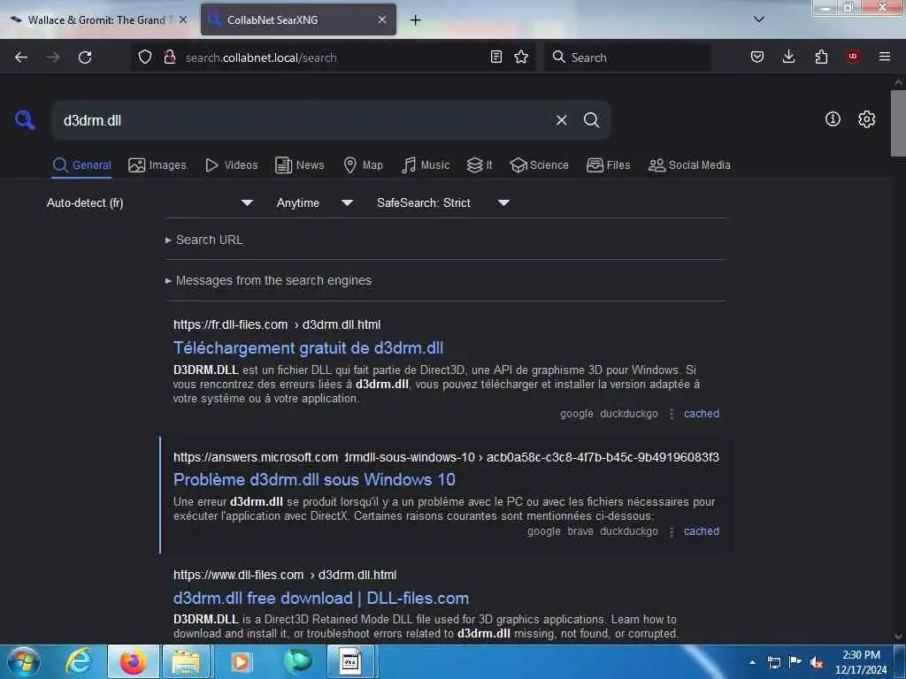Open the downloads arrow icon
The image size is (906, 679).
click(x=788, y=57)
